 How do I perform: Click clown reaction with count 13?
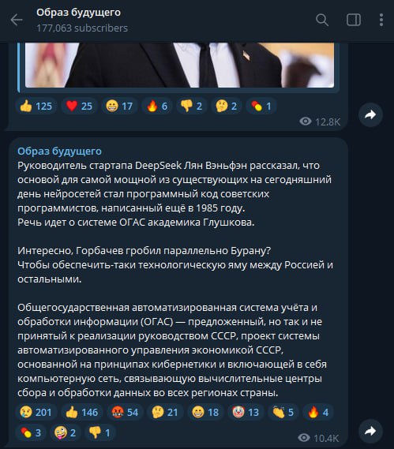point(246,413)
